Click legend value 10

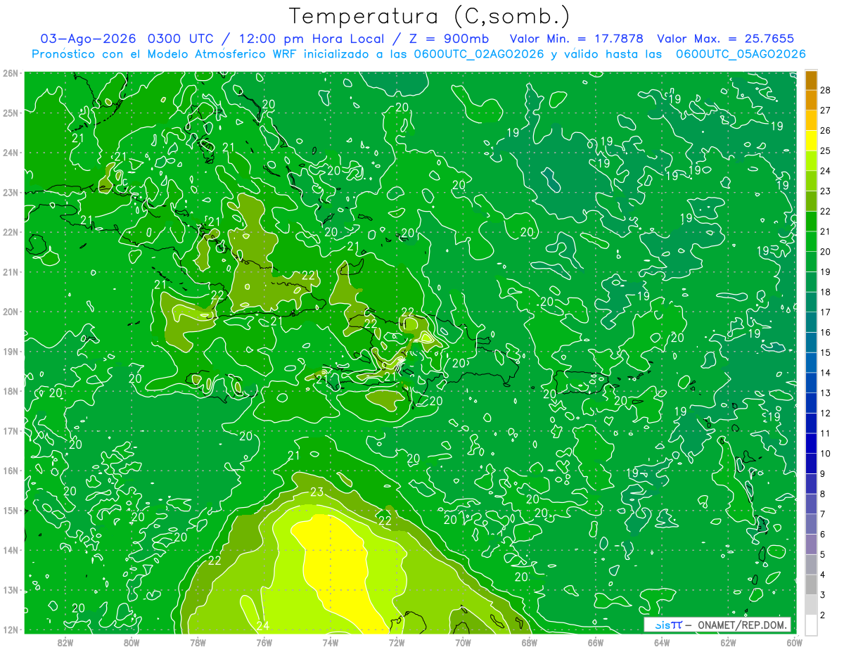[826, 454]
